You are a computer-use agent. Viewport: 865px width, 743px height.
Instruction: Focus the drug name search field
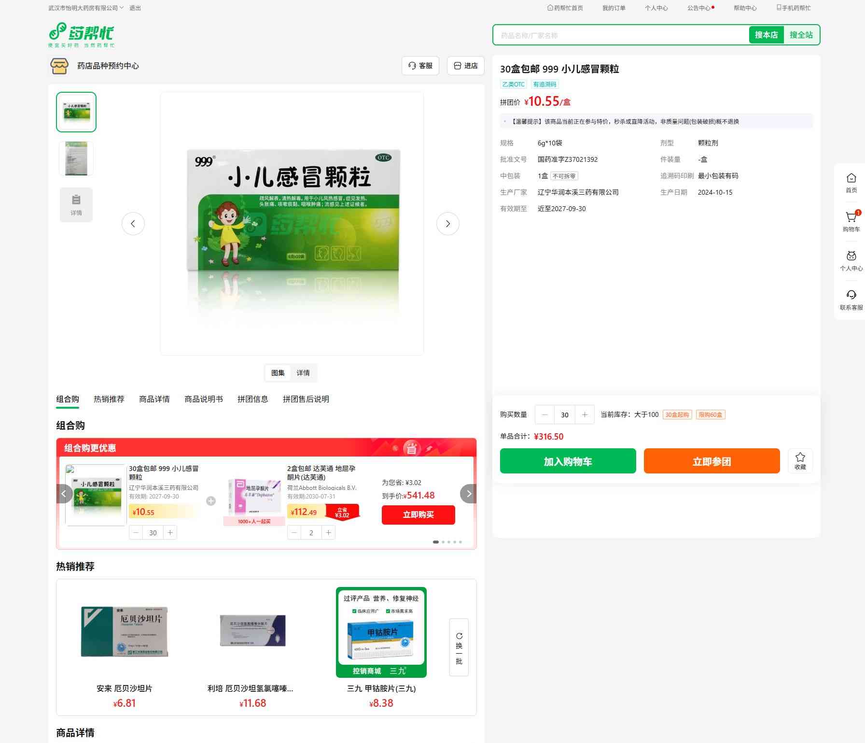click(620, 35)
